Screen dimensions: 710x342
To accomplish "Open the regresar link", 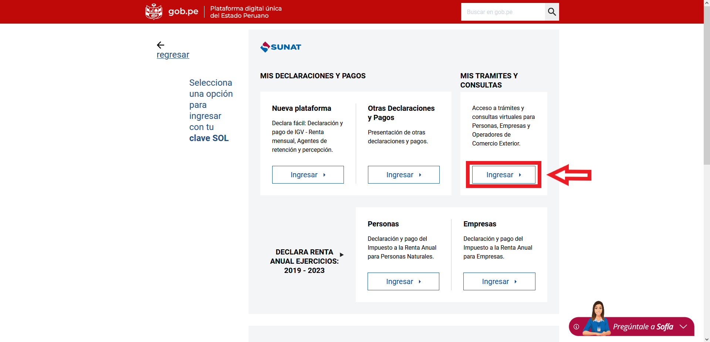I will click(173, 55).
